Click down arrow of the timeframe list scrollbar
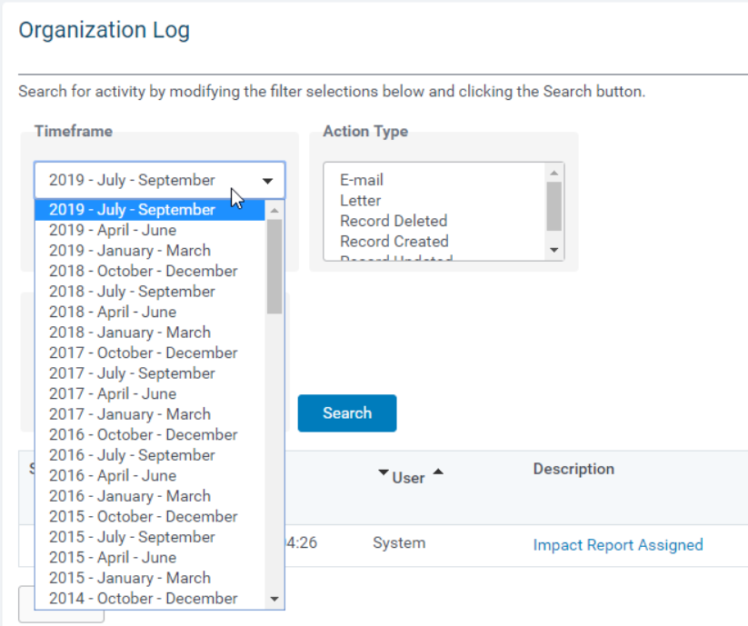 [x=274, y=599]
